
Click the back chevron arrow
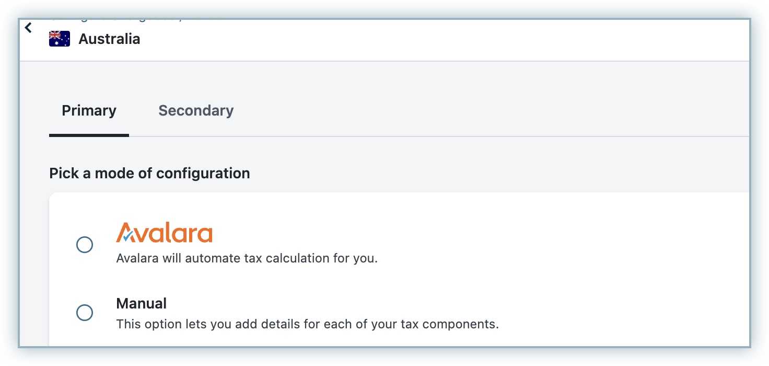pyautogui.click(x=28, y=28)
